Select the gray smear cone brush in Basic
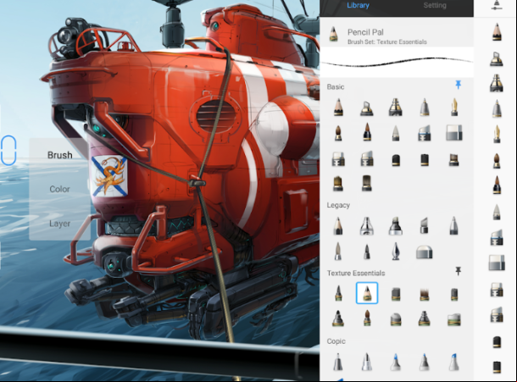517x382 pixels. click(x=396, y=134)
